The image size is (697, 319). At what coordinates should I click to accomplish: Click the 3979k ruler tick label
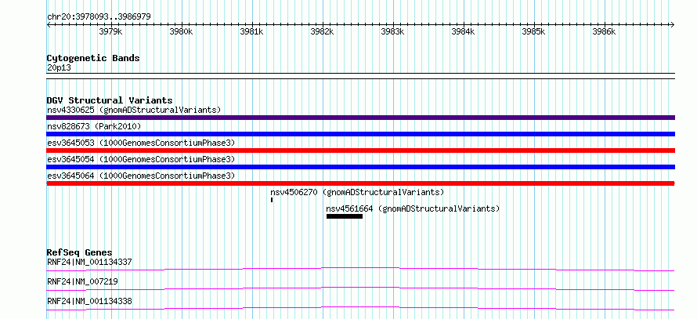point(110,31)
